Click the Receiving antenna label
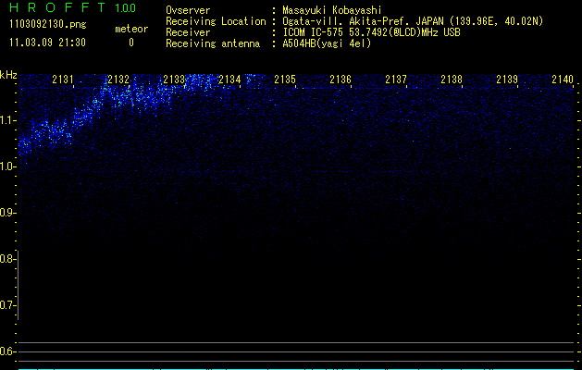 point(213,43)
